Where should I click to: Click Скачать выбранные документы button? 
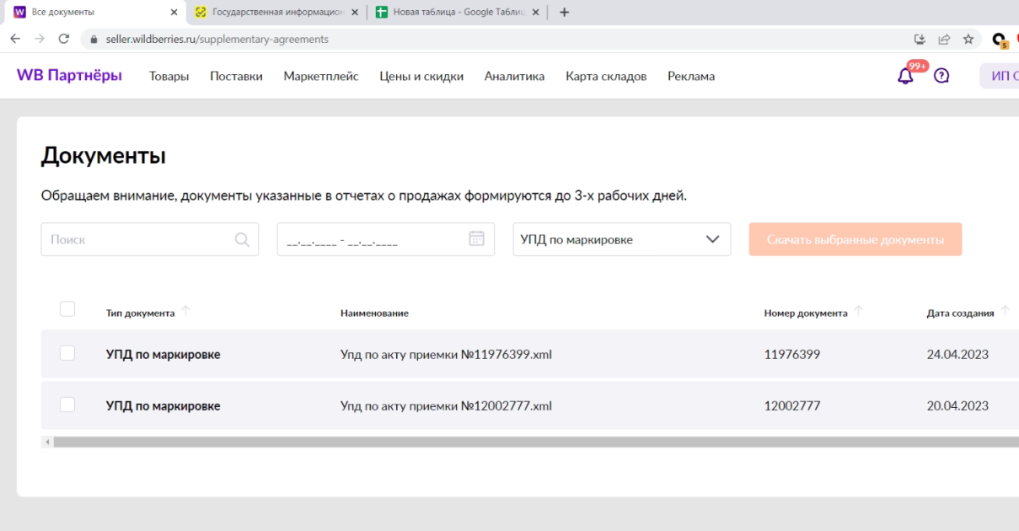(855, 240)
